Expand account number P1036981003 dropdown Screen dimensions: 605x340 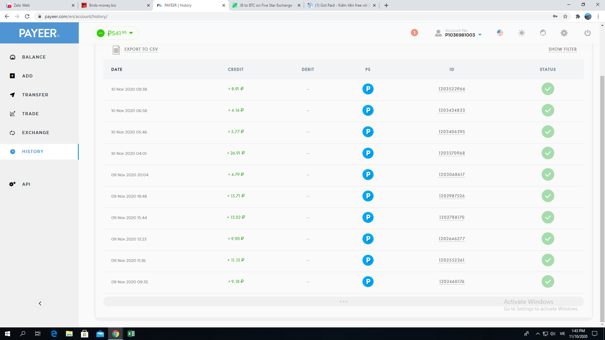pos(480,35)
